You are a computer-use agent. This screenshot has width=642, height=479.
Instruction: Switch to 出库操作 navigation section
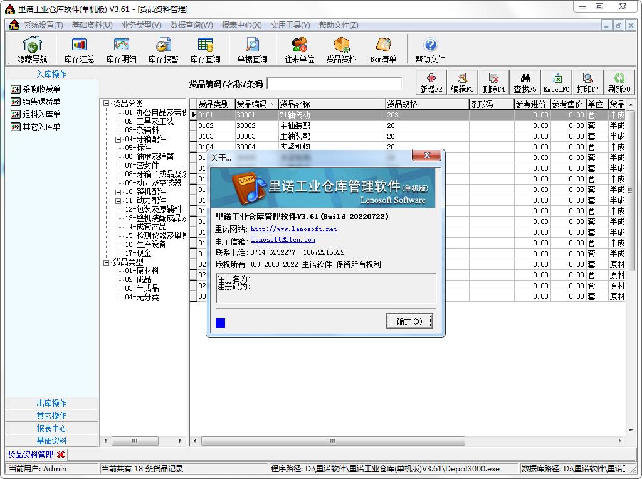pos(51,403)
